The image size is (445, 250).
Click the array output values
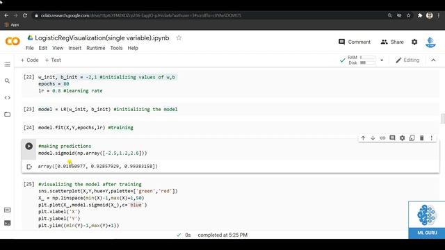point(97,166)
